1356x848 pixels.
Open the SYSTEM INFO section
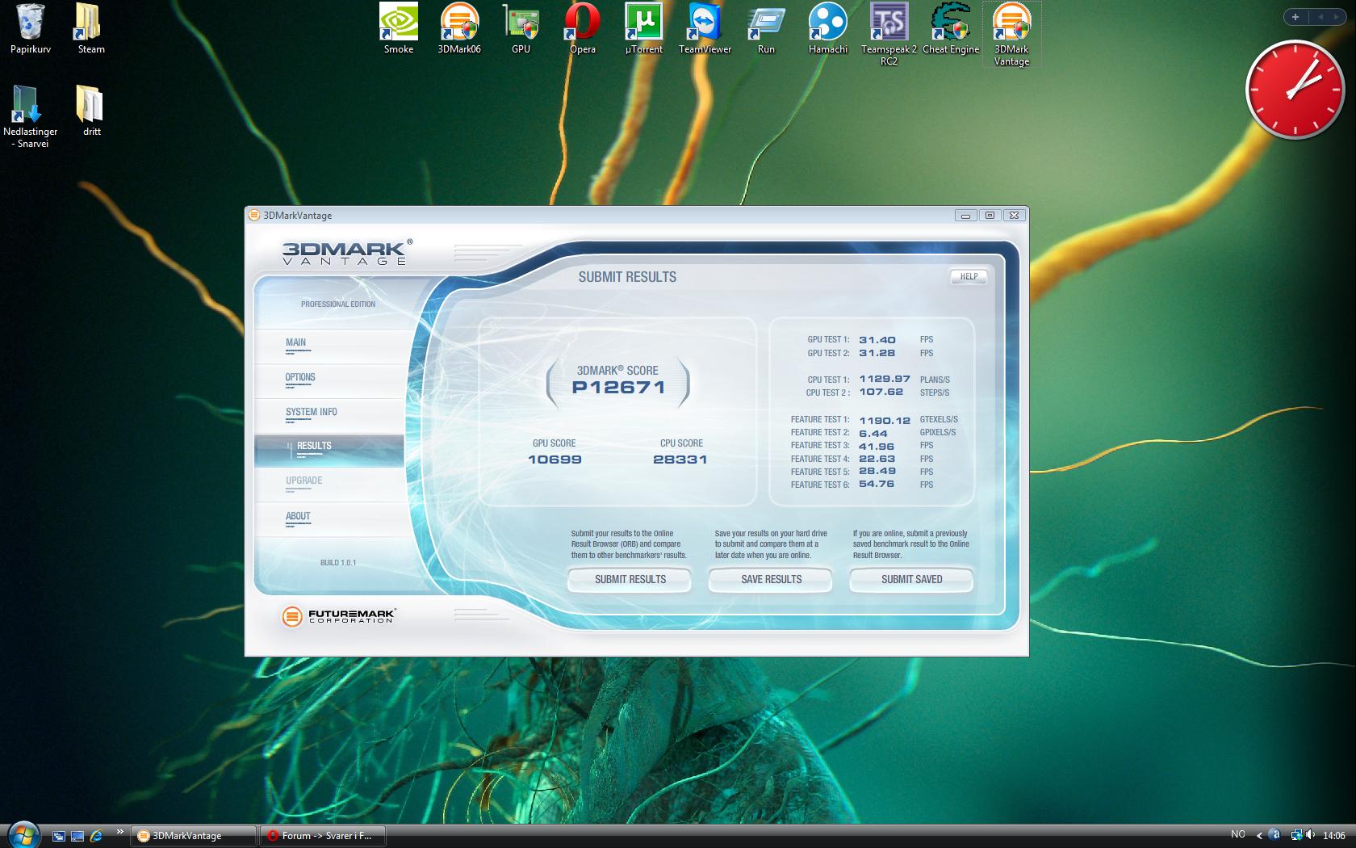pyautogui.click(x=329, y=415)
